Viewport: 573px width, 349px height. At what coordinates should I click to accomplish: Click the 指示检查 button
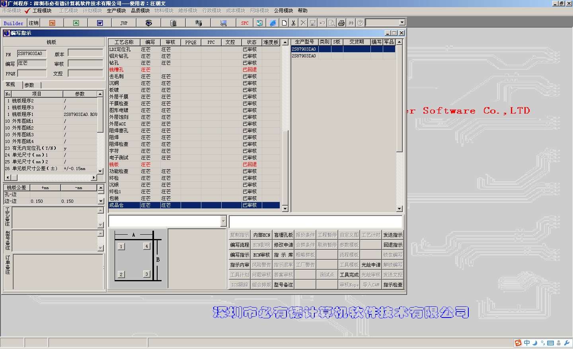pos(393,285)
